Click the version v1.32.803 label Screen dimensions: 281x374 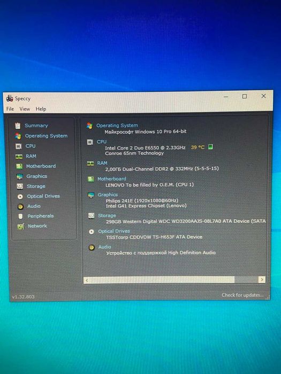(x=23, y=297)
